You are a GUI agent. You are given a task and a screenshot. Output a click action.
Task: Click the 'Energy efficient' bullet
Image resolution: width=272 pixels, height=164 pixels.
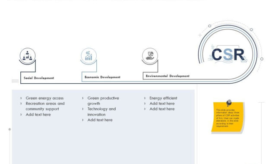coord(163,98)
